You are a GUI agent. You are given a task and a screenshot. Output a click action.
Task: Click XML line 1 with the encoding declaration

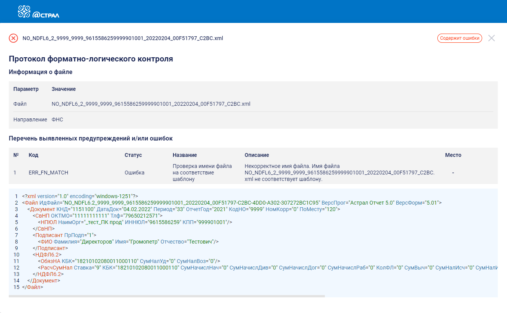click(80, 196)
